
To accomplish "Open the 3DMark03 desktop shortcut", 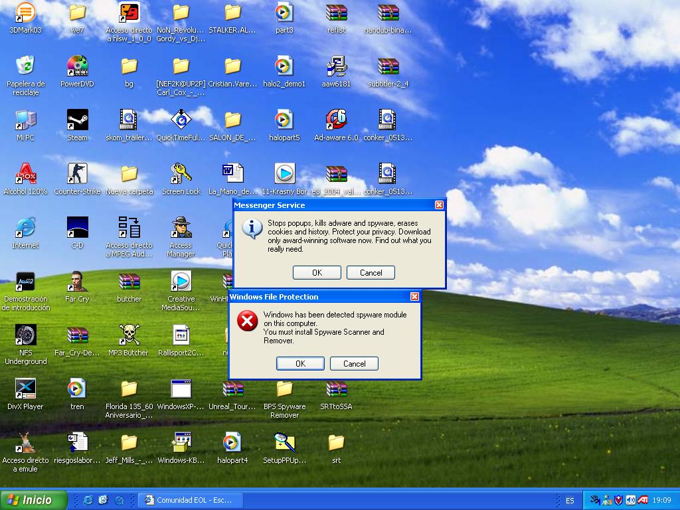I will click(25, 13).
